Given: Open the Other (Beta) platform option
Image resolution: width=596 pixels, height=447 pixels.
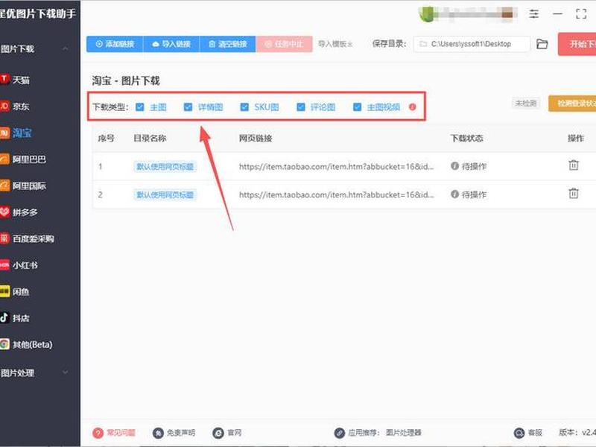Looking at the screenshot, I should 27,344.
